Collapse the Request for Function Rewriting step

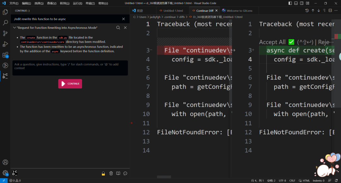pos(14,27)
